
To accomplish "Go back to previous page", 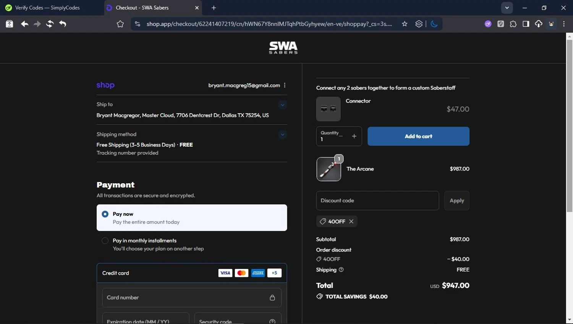I will pos(24,24).
